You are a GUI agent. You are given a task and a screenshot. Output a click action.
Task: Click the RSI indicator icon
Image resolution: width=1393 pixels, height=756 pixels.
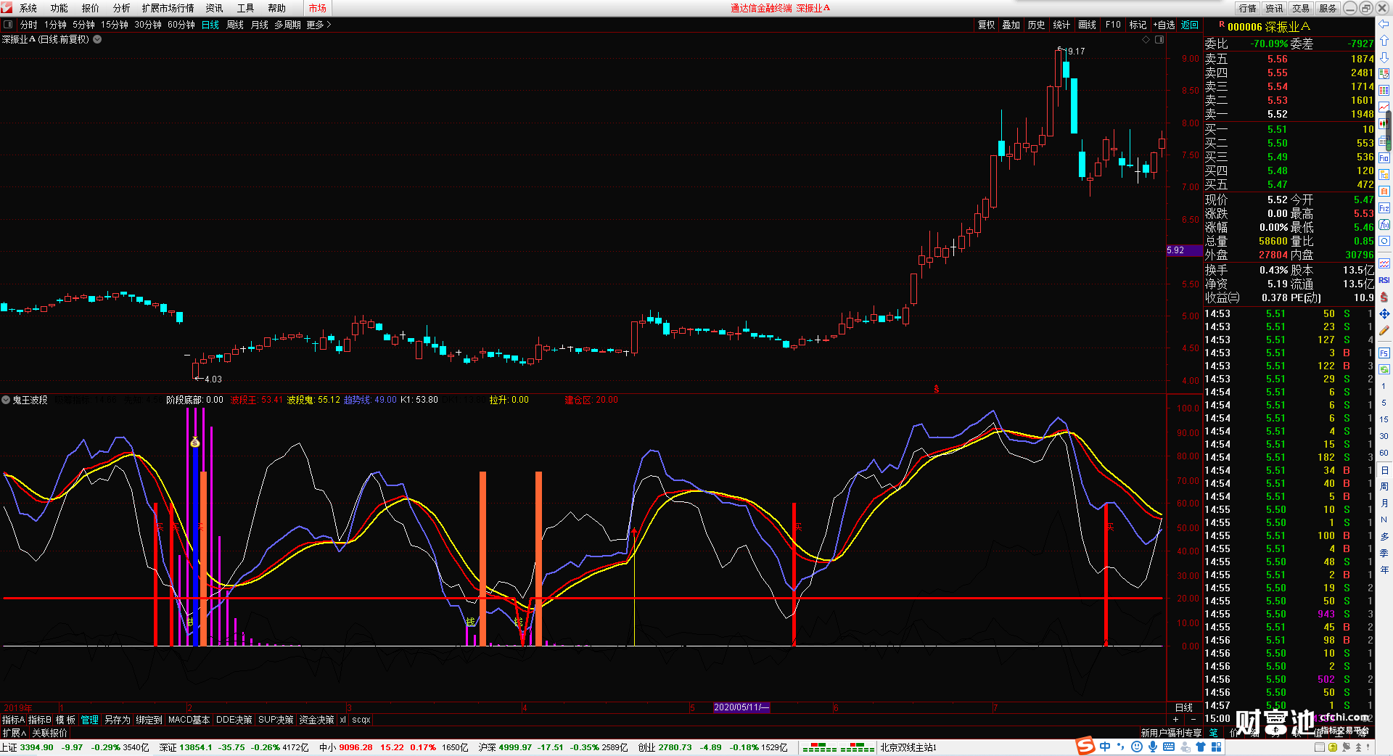(x=1384, y=280)
